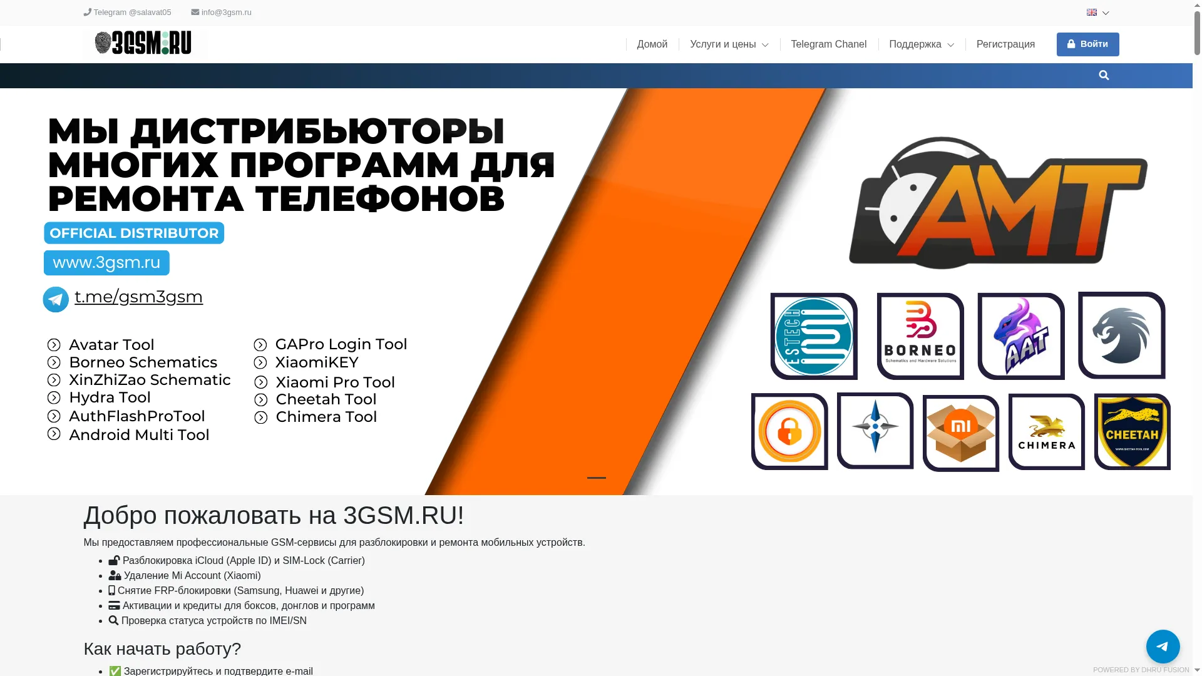Click the POWERED BY DHRU FUSION footer text
Viewport: 1202px width, 676px height.
(1141, 670)
